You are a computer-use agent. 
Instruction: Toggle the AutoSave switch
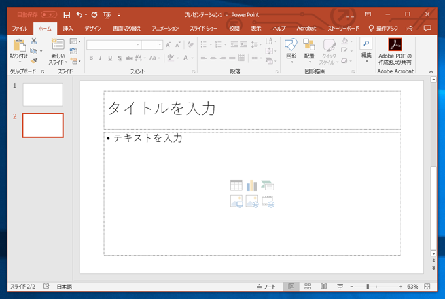pos(48,14)
